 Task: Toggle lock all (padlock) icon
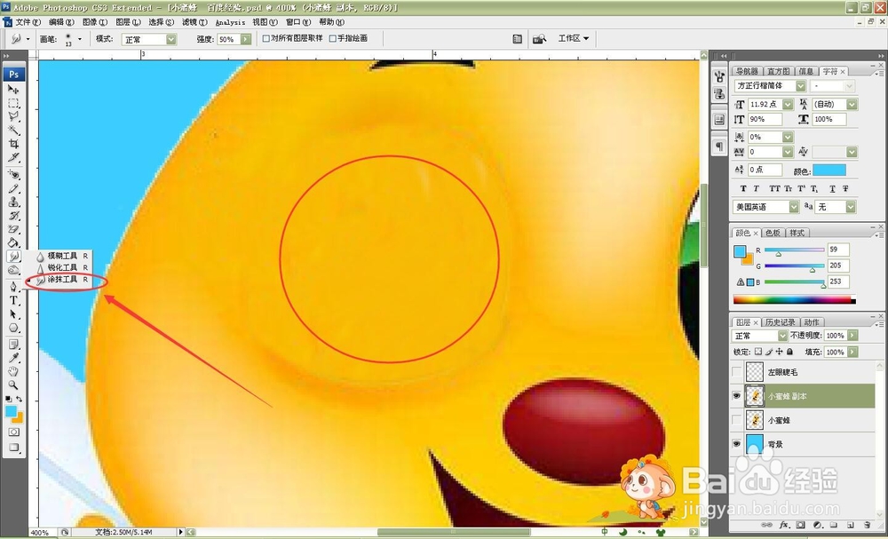coord(789,352)
